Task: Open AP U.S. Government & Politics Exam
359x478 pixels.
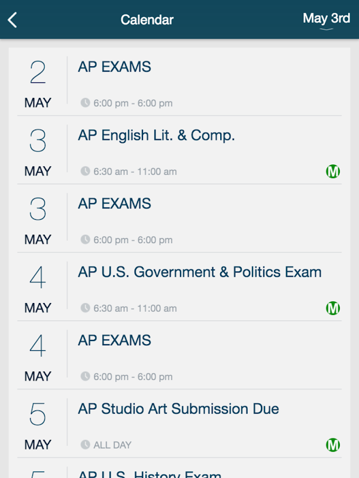Action: pyautogui.click(x=199, y=272)
